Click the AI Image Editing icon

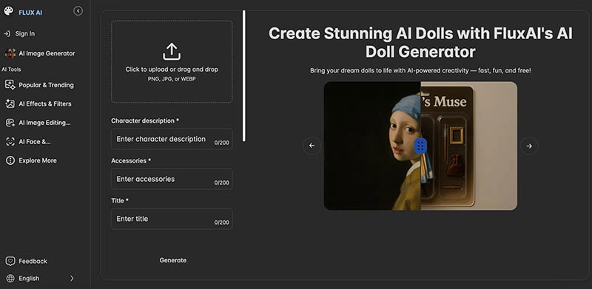(x=10, y=123)
